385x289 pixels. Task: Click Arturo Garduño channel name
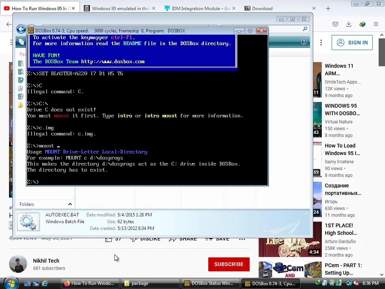tap(340, 242)
